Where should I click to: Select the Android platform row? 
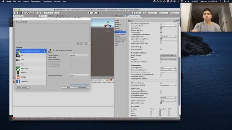(31, 73)
